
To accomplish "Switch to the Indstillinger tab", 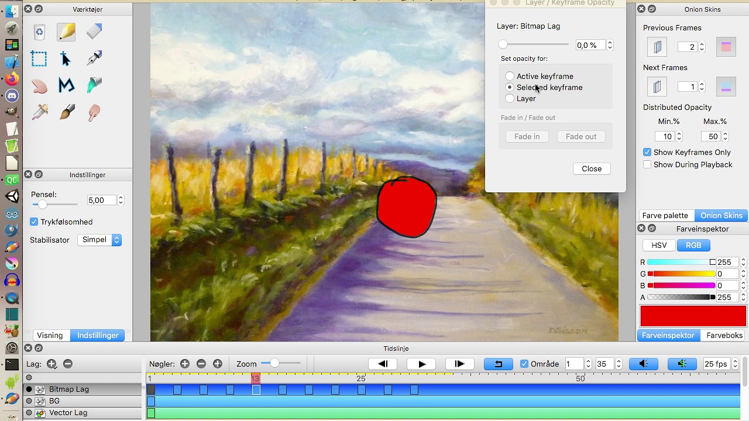I will tap(98, 335).
